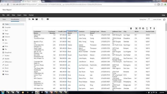167x94 pixels.
Task: Click the save floppy disk icon
Action: (37, 19)
